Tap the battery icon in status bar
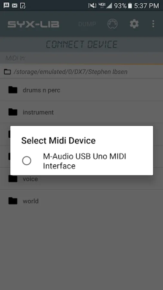163x290 pixels. click(x=130, y=5)
